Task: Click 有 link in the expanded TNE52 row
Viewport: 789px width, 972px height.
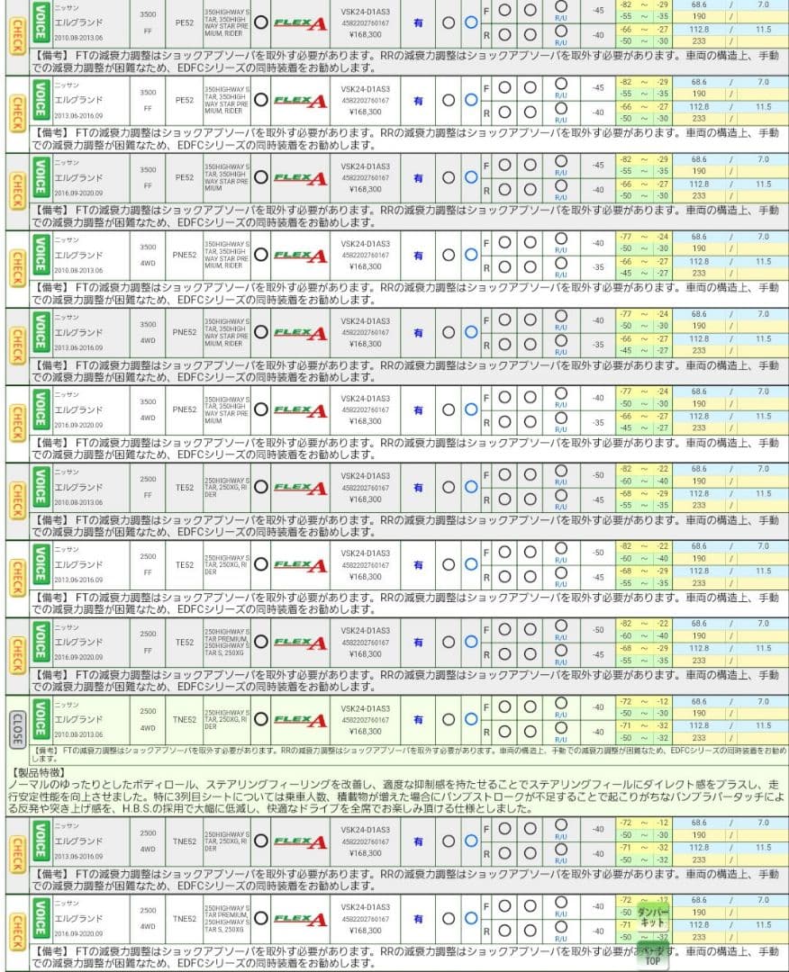Action: (x=417, y=719)
